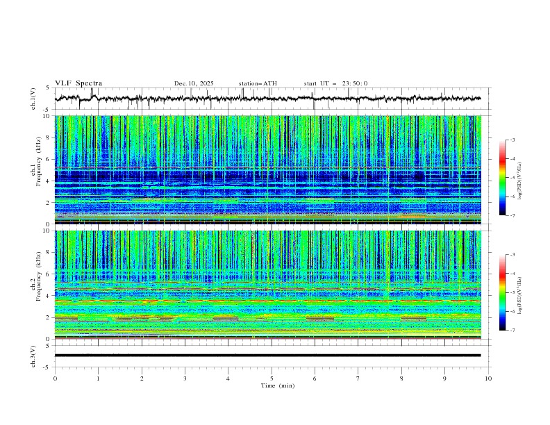This screenshot has width=550, height=425.
Task: Click the "Time (min)" axis label
Action: [x=278, y=385]
